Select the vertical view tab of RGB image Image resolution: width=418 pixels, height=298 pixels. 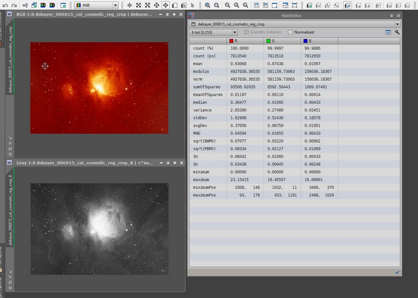pos(10,60)
